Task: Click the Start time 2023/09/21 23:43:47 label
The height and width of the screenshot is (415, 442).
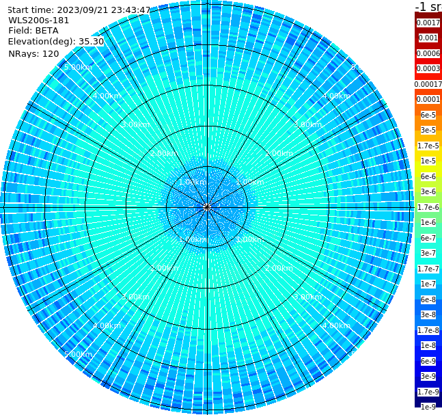Action: tap(79, 10)
